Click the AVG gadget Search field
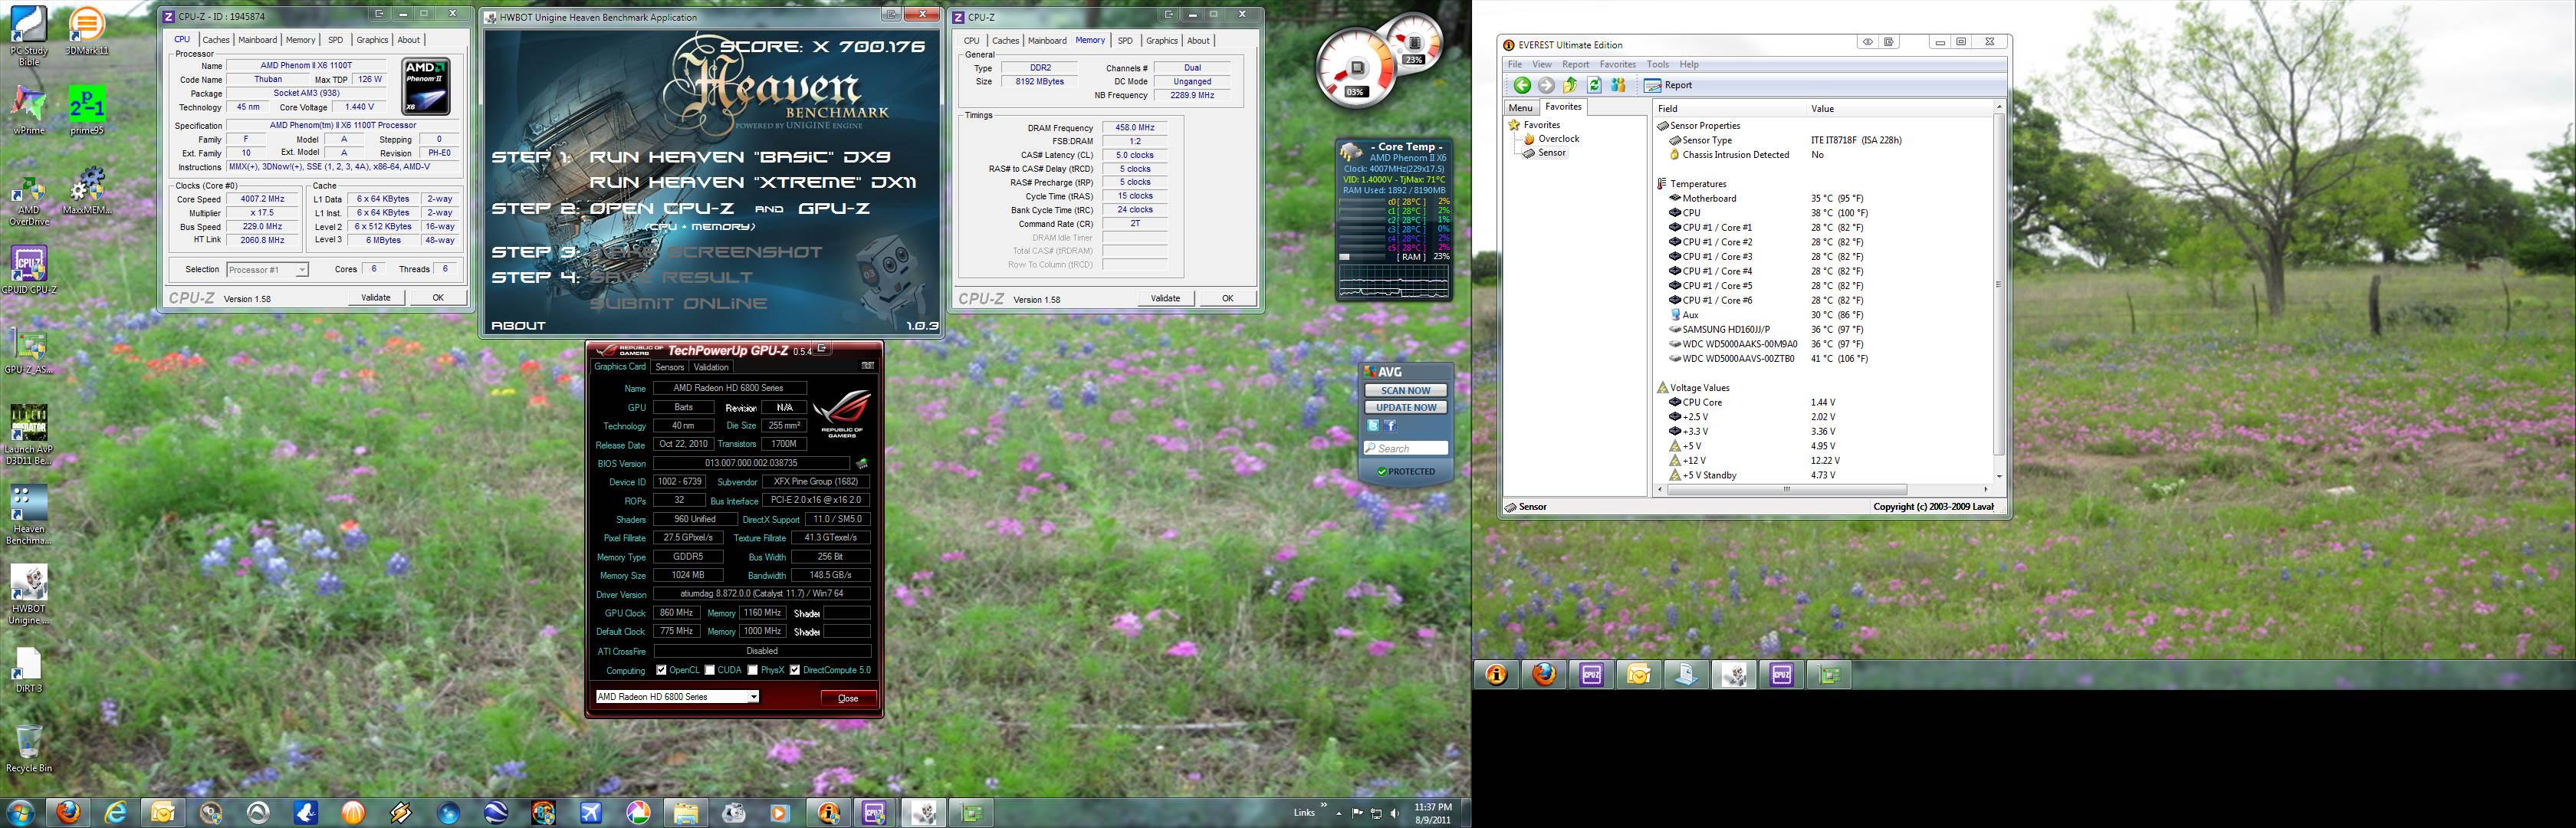 pyautogui.click(x=1405, y=448)
